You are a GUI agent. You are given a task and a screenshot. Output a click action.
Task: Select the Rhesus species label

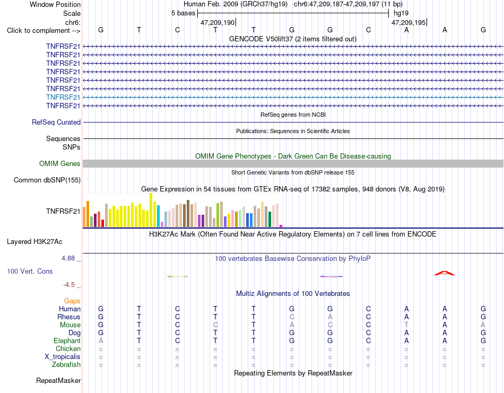click(x=69, y=317)
